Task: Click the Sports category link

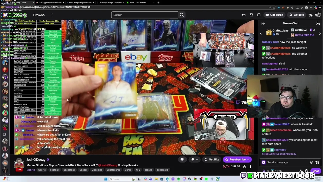Action: point(31,170)
